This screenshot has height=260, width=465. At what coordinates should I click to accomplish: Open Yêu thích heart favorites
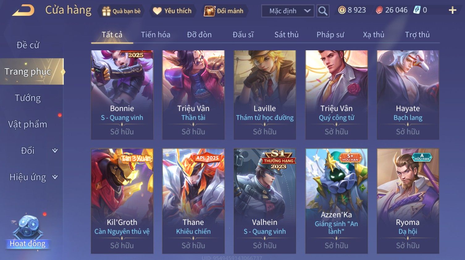pos(157,11)
